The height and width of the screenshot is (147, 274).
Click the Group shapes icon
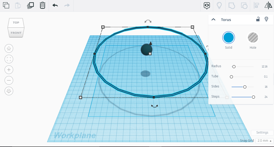[x=232, y=6]
